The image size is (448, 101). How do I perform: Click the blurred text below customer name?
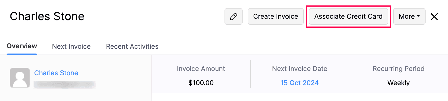(x=64, y=85)
